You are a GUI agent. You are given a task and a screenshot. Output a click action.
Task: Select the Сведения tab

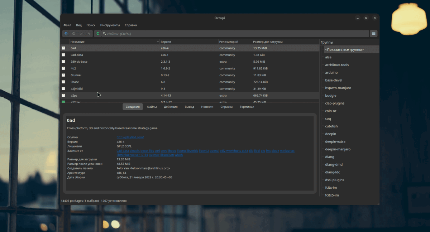(x=133, y=107)
